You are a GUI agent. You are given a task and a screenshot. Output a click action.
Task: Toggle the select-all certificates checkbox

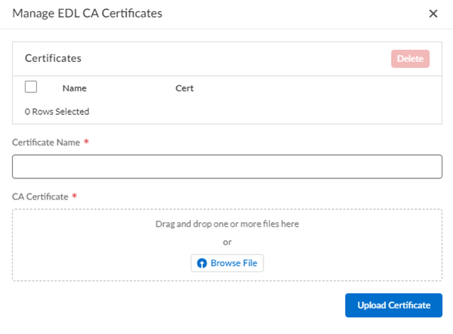tap(31, 87)
